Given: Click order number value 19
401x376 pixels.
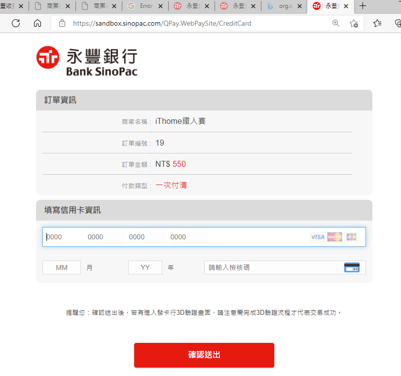Looking at the screenshot, I should 160,143.
